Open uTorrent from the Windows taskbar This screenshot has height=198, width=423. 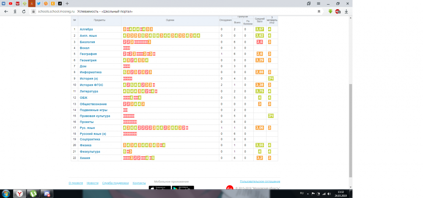pyautogui.click(x=33, y=193)
